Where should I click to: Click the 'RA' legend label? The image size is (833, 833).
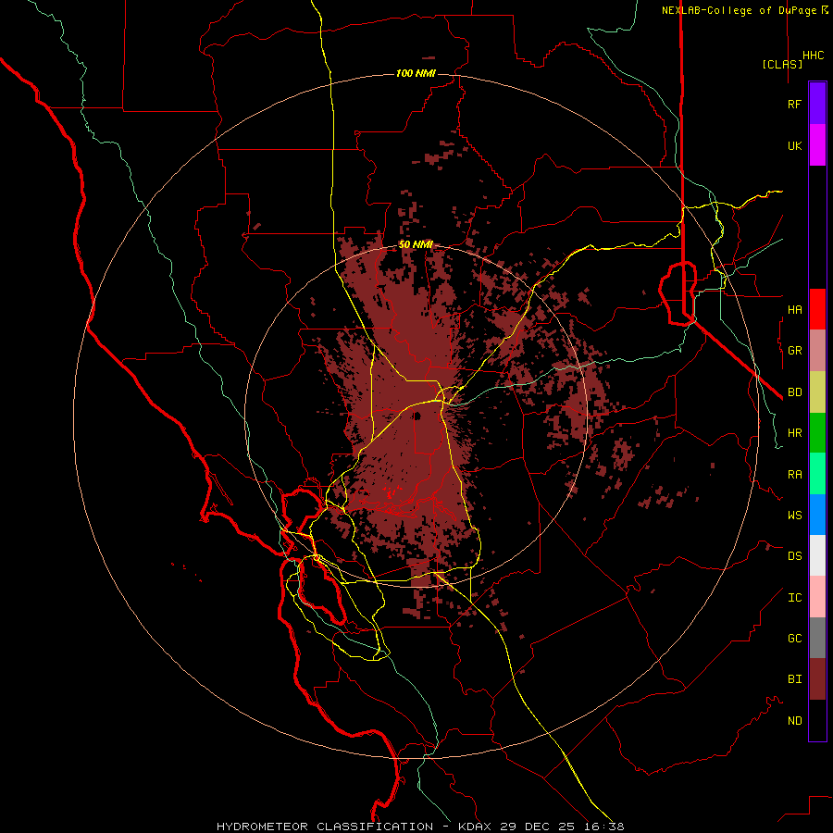pyautogui.click(x=794, y=475)
